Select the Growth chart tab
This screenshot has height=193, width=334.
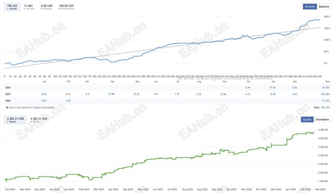[x=310, y=7]
